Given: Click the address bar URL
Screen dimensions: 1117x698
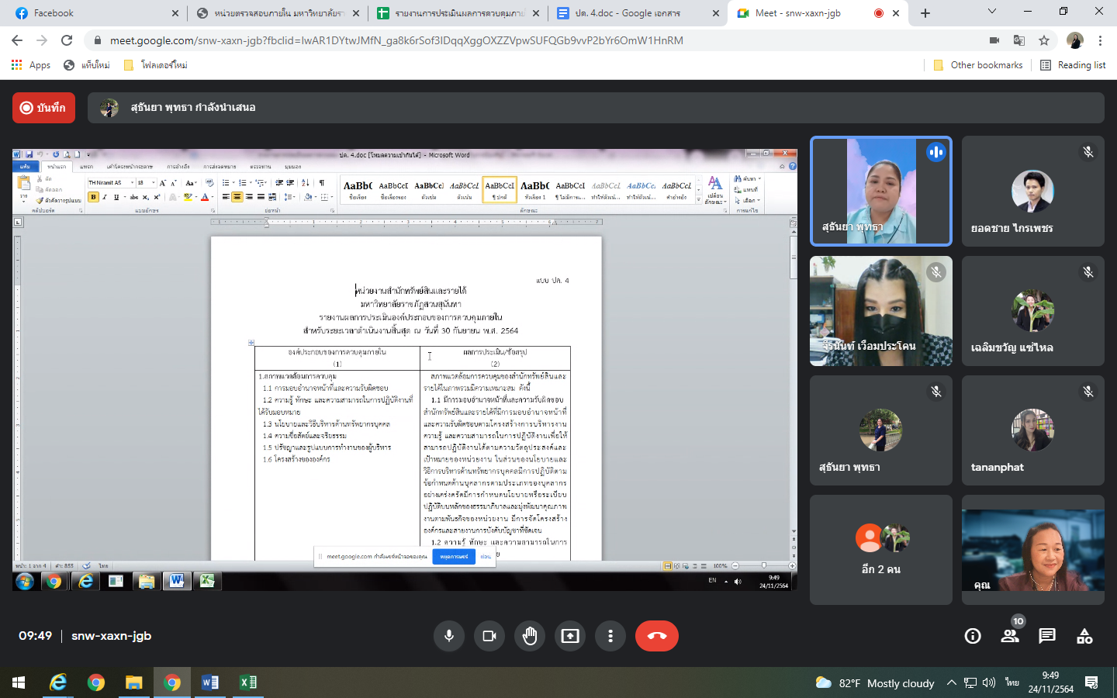Looking at the screenshot, I should point(396,40).
